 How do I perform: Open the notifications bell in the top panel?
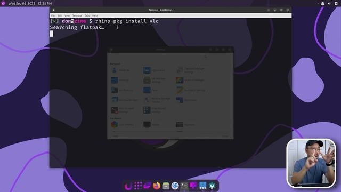coord(323,4)
